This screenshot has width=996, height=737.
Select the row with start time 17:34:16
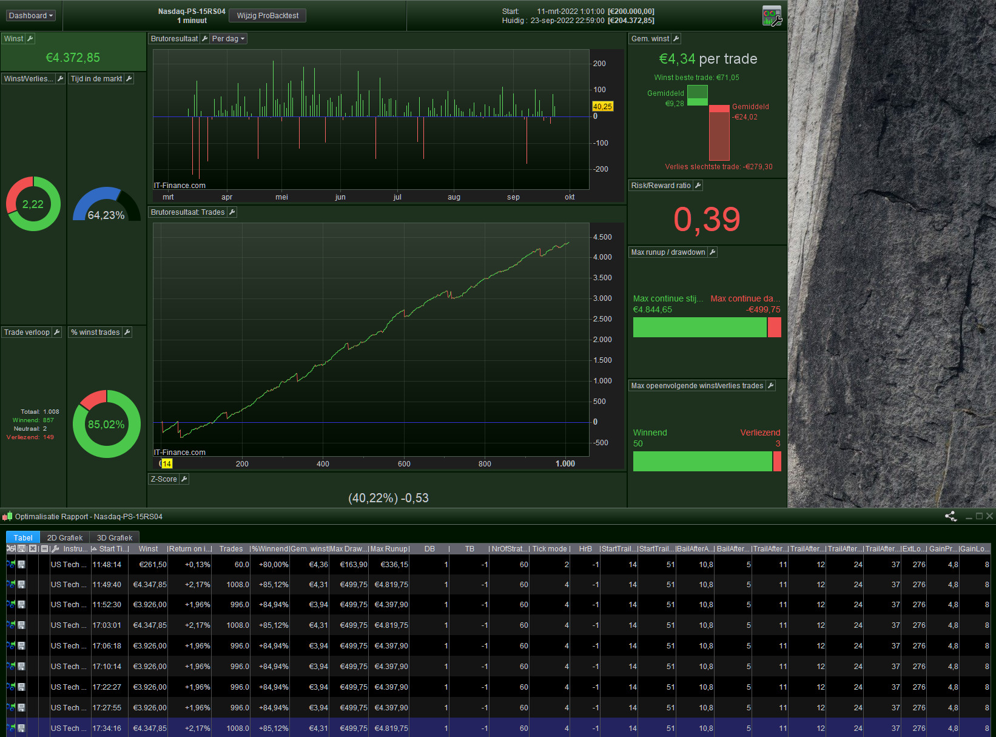pyautogui.click(x=497, y=729)
